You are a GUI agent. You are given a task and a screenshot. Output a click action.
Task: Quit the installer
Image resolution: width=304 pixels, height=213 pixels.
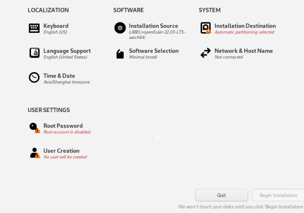(222, 195)
